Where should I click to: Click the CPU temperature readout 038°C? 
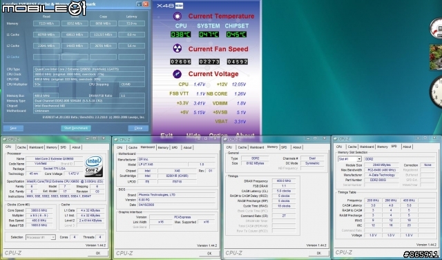click(181, 35)
